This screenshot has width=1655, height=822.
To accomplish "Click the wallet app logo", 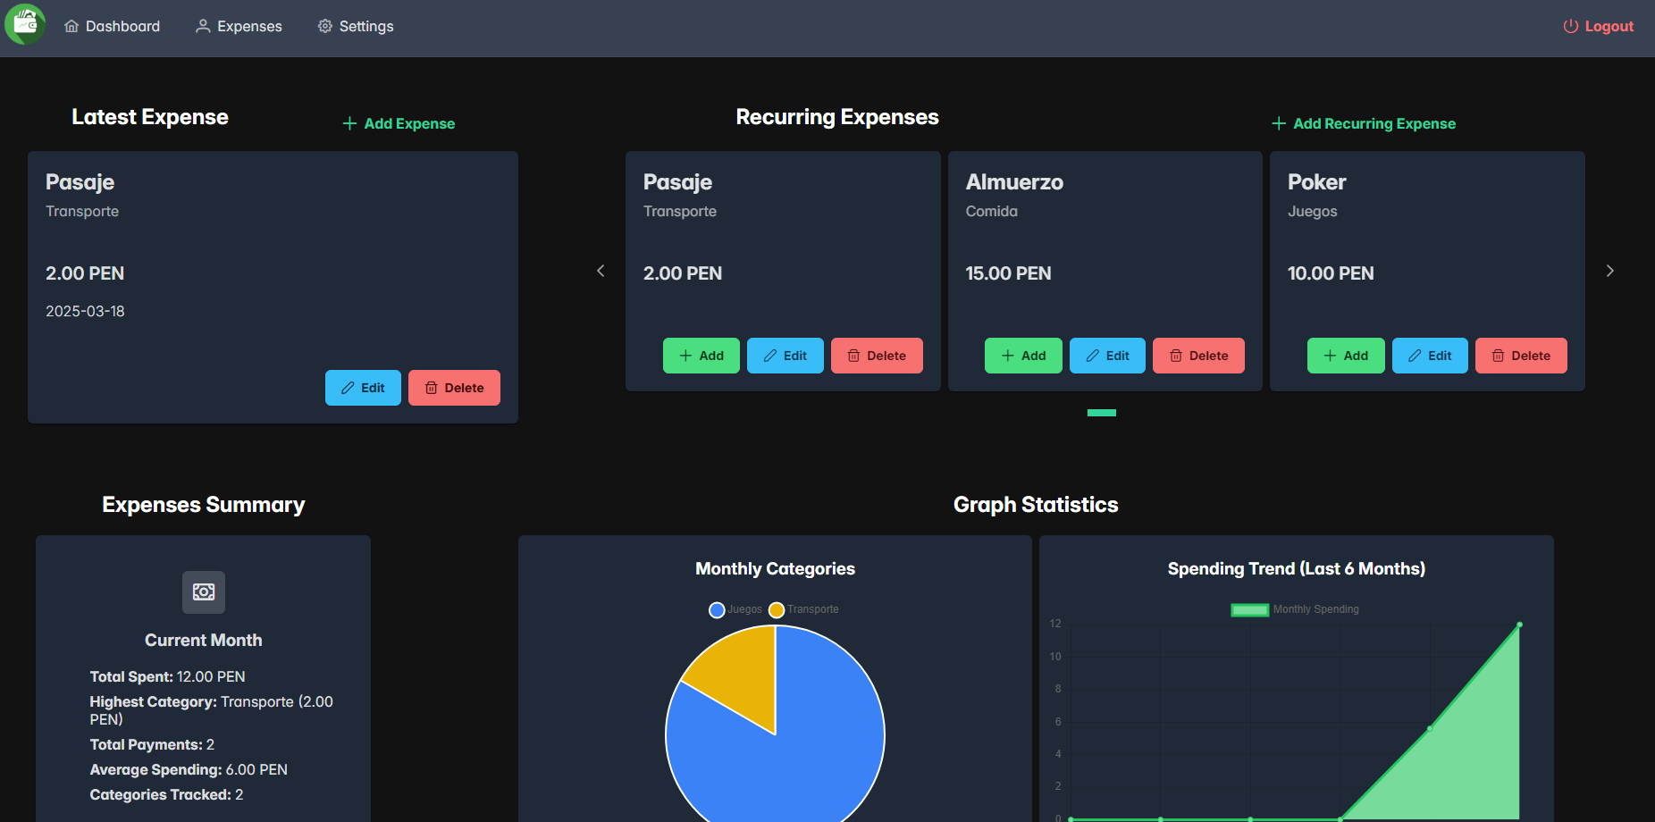I will 24,24.
